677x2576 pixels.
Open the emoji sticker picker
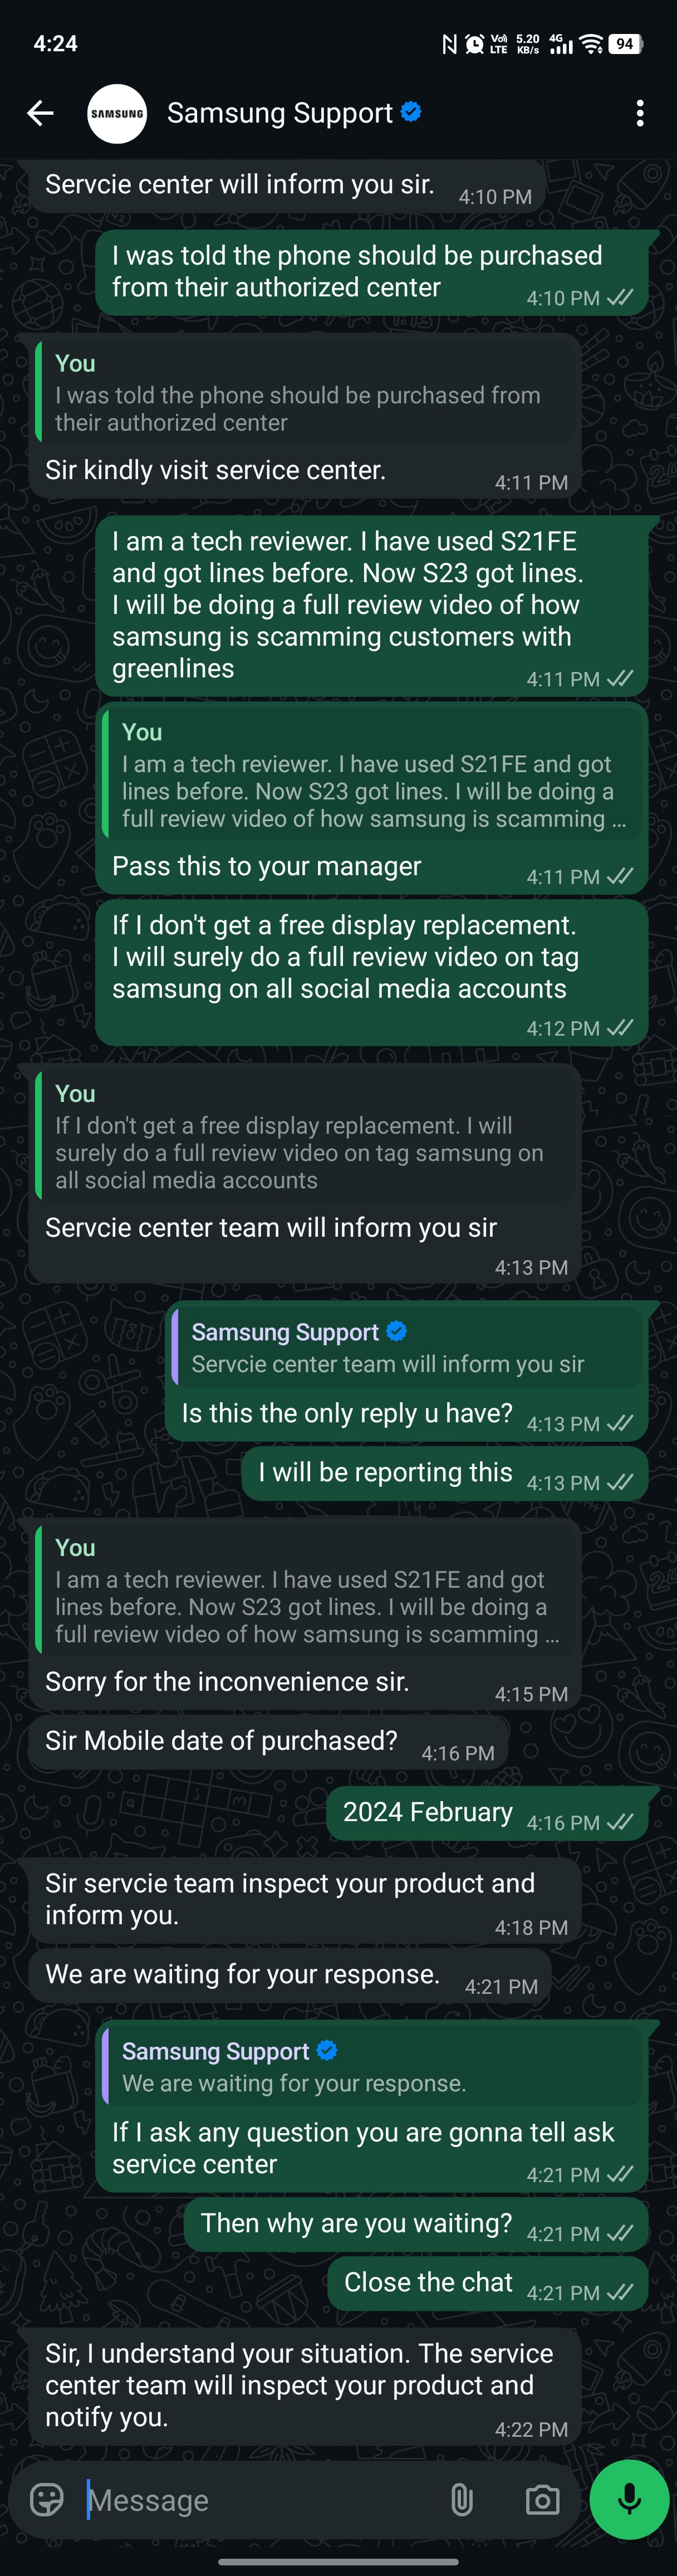[47, 2499]
